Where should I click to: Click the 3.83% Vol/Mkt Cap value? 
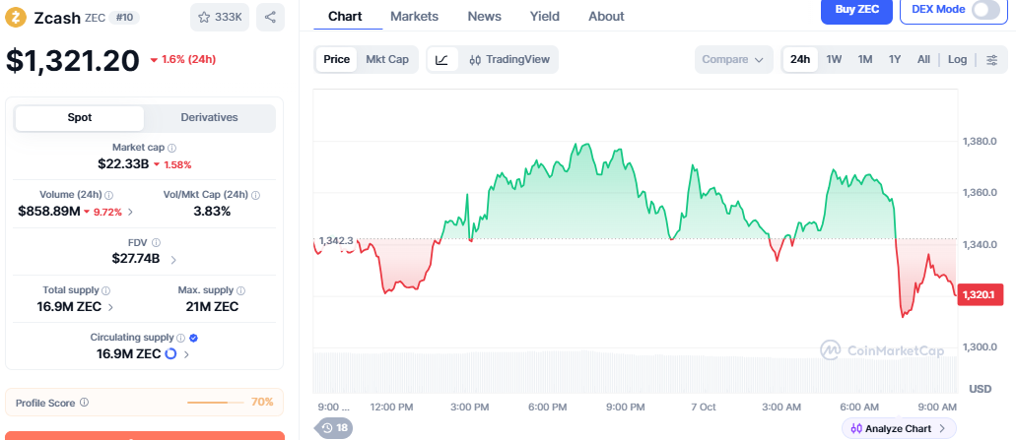point(212,212)
